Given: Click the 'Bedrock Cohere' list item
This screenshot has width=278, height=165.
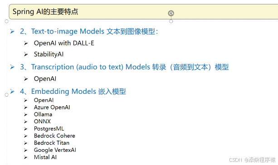Looking at the screenshot, I should (54, 136).
